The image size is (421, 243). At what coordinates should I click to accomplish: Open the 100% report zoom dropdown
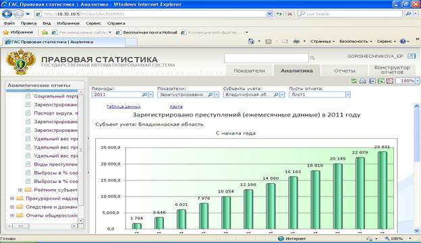[x=418, y=81]
